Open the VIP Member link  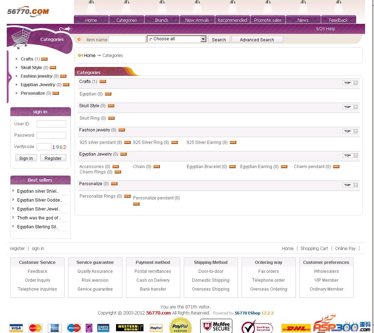coord(326,280)
